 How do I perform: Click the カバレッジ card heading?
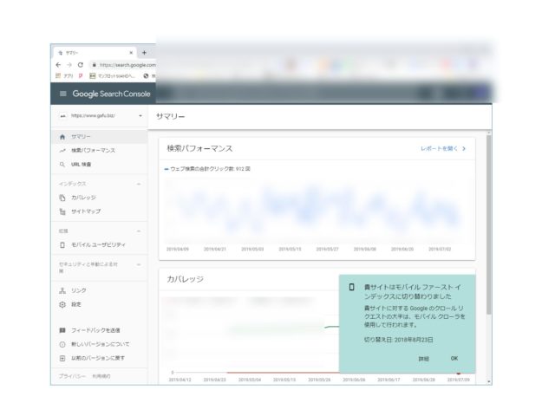(185, 279)
